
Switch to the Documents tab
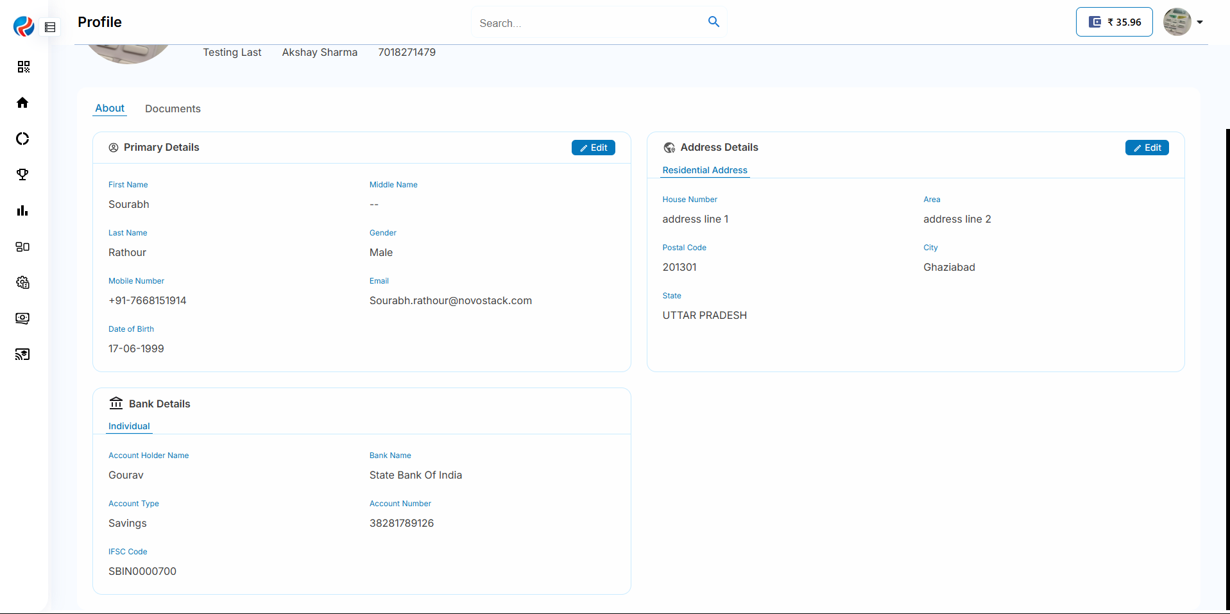173,108
